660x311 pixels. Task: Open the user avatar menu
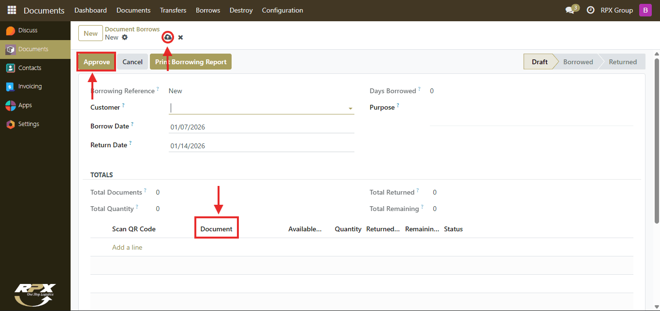[645, 10]
